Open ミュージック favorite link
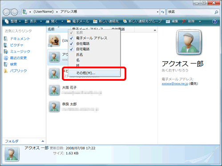The height and width of the screenshot is (166, 222). [x=20, y=51]
